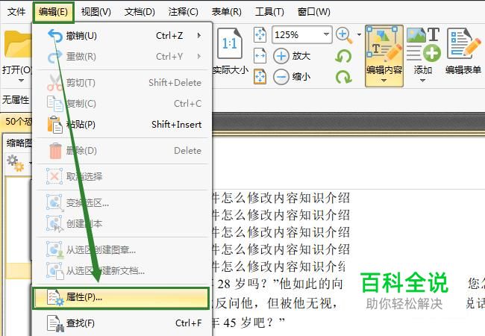This screenshot has height=336, width=485.
Task: Select 查找(F) menu entry
Action: pyautogui.click(x=122, y=323)
